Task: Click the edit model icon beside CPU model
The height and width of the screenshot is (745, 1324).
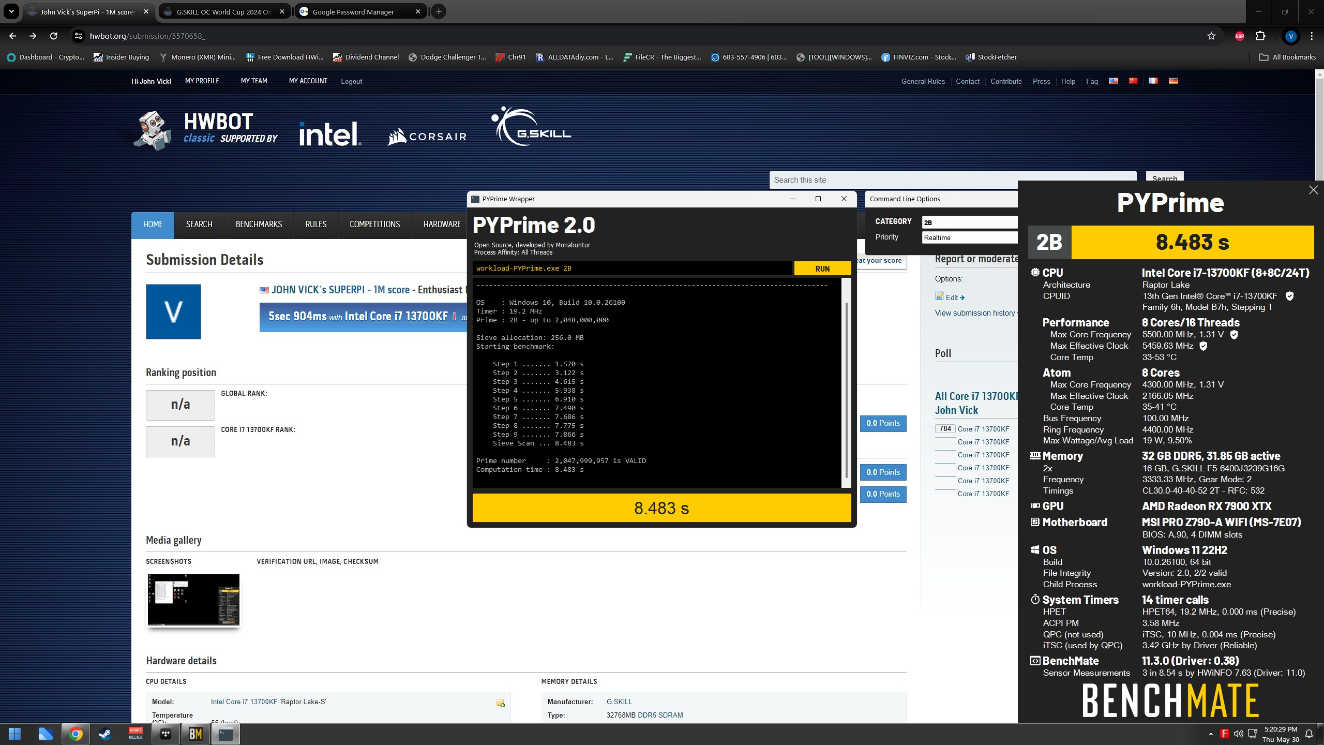Action: tap(500, 703)
